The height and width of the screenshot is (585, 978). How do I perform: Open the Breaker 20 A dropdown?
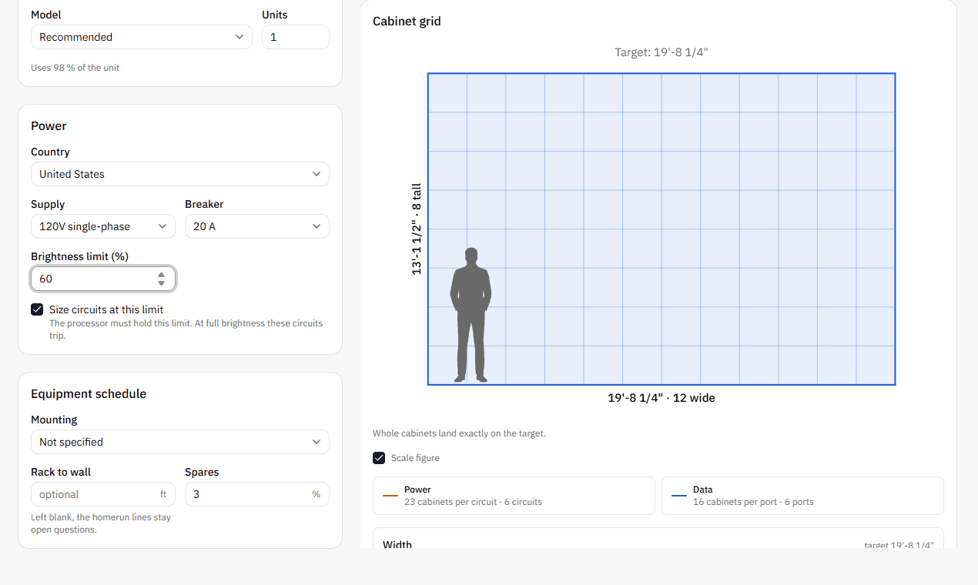pos(257,226)
